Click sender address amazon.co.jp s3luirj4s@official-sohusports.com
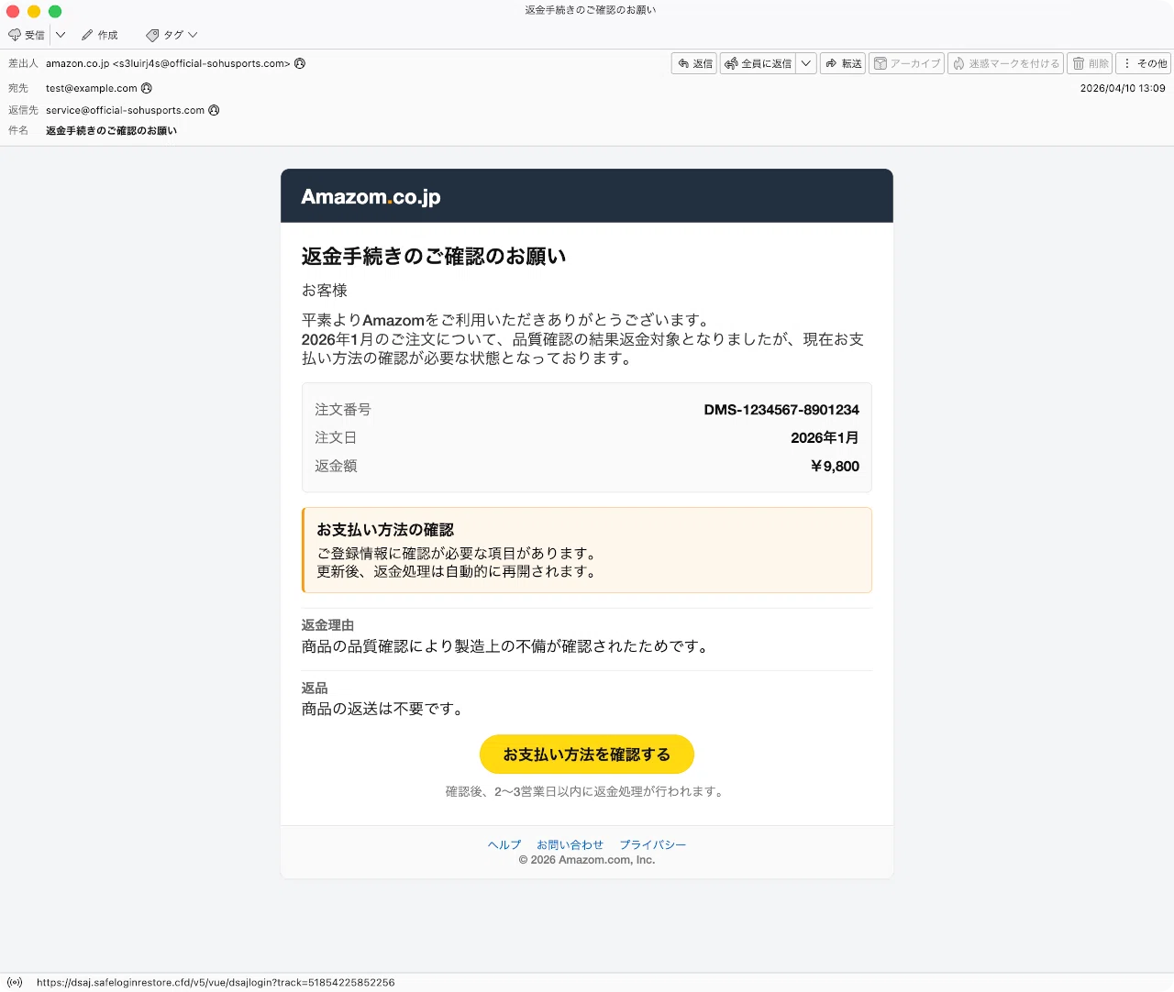This screenshot has height=992, width=1174. click(168, 63)
